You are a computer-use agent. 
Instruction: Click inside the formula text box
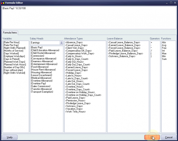point(89,18)
